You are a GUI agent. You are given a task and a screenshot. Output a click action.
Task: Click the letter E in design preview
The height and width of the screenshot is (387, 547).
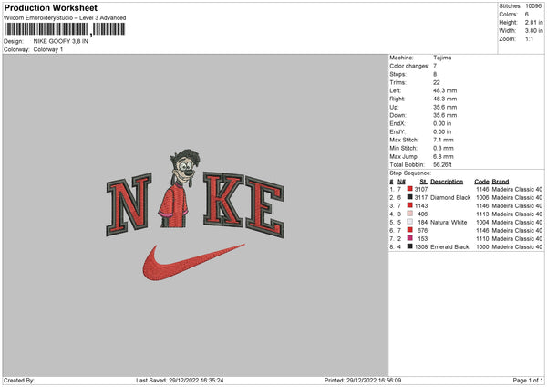[x=265, y=207]
